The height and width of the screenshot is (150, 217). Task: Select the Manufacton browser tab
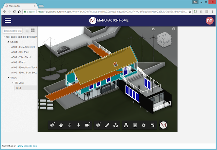[20, 6]
